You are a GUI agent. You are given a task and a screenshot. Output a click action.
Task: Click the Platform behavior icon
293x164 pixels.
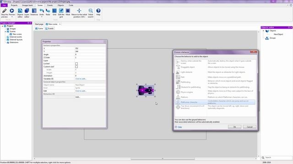(x=178, y=97)
